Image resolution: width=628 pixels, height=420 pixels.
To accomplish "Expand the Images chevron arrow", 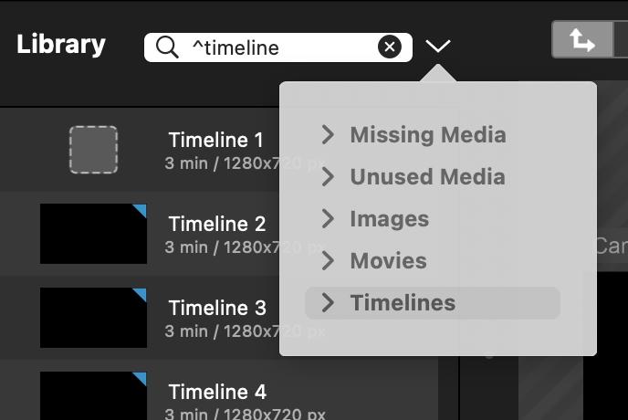I will (329, 219).
